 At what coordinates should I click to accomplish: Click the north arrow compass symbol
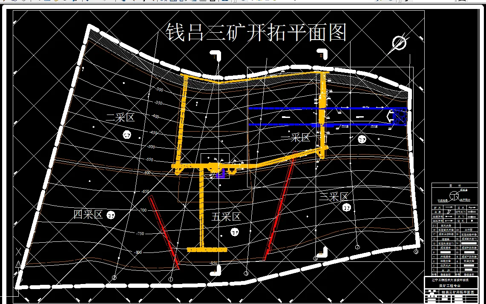coord(399,43)
